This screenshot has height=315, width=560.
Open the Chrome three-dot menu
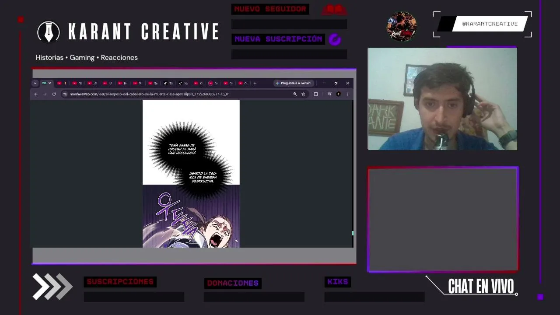pos(347,94)
